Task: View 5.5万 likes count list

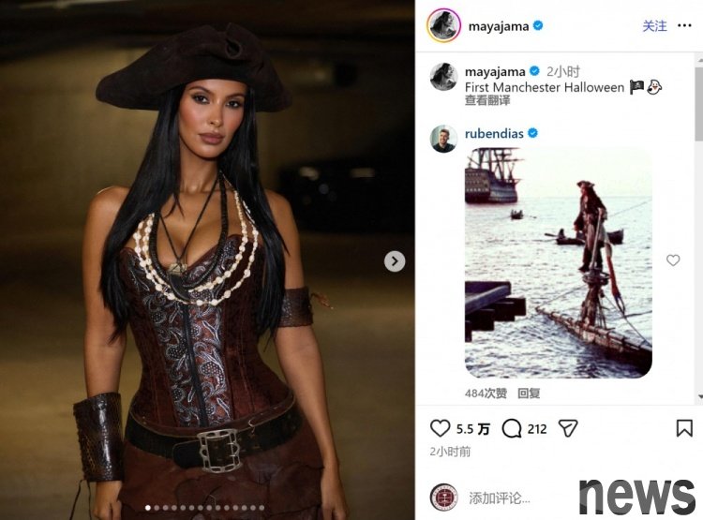Action: (473, 429)
